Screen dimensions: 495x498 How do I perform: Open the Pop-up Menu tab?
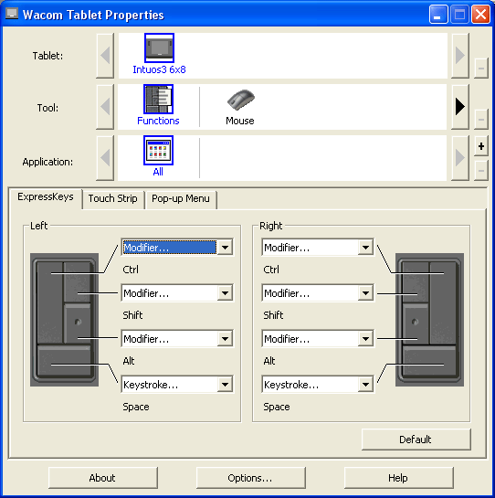[x=181, y=199]
